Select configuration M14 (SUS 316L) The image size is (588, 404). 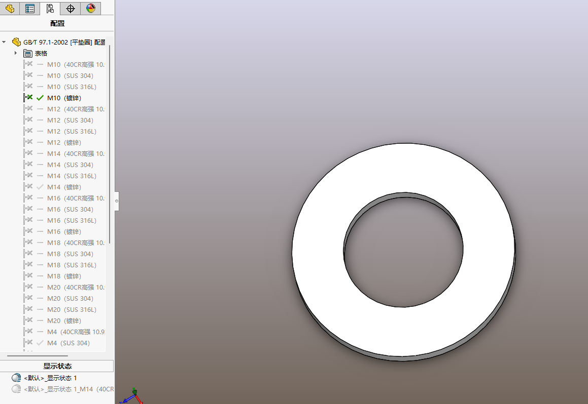(x=72, y=176)
